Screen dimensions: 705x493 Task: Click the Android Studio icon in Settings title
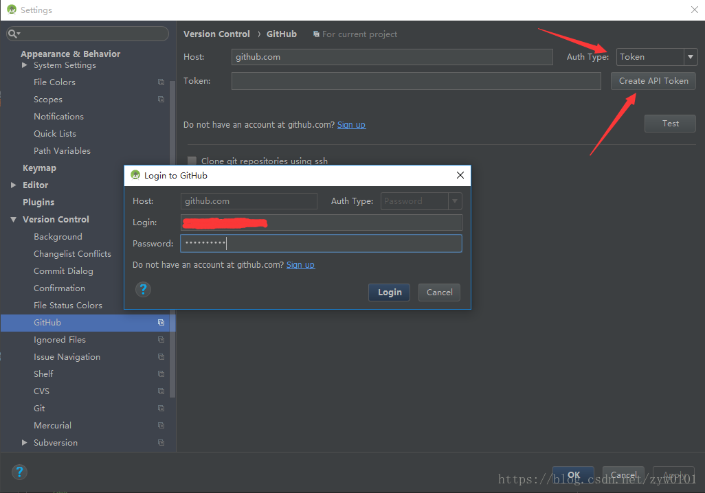[x=12, y=10]
